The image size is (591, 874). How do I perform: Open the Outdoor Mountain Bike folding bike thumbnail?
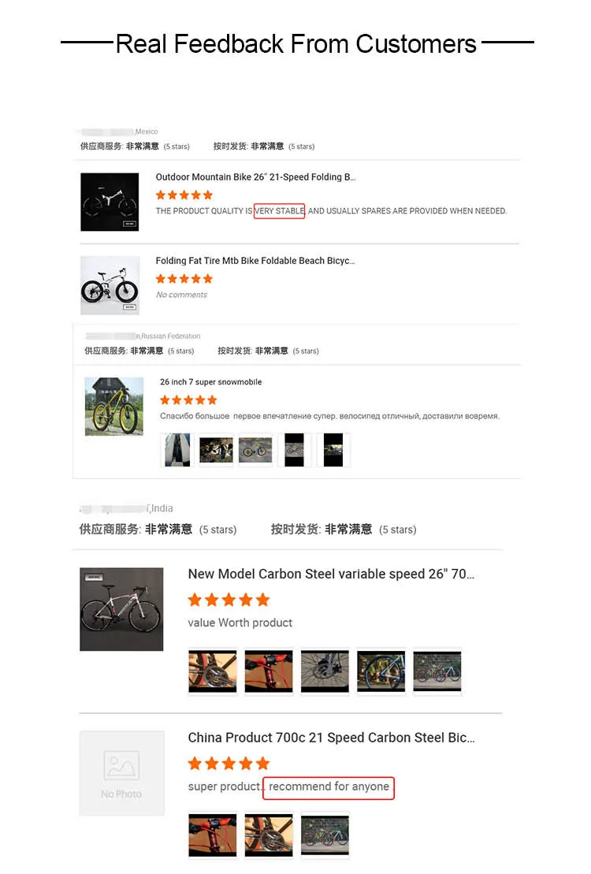[110, 202]
